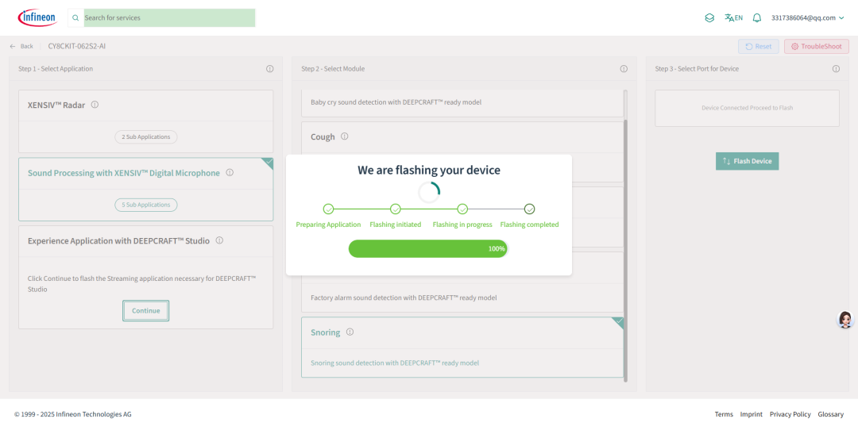Click Factory alarm sound detection description
Image resolution: width=858 pixels, height=430 pixels.
[404, 298]
